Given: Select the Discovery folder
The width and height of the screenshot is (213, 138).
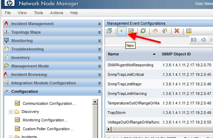Looking at the screenshot, I should [x=30, y=112].
